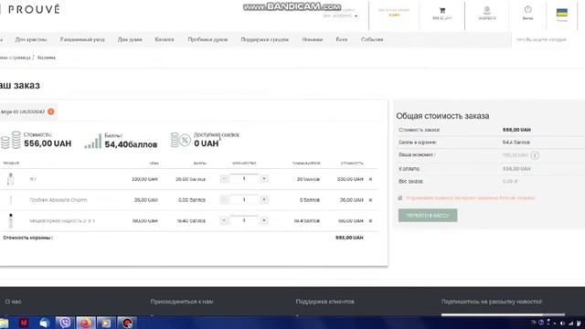
Task: Decrease quantity of Absolute Charm sample
Action: [x=224, y=200]
